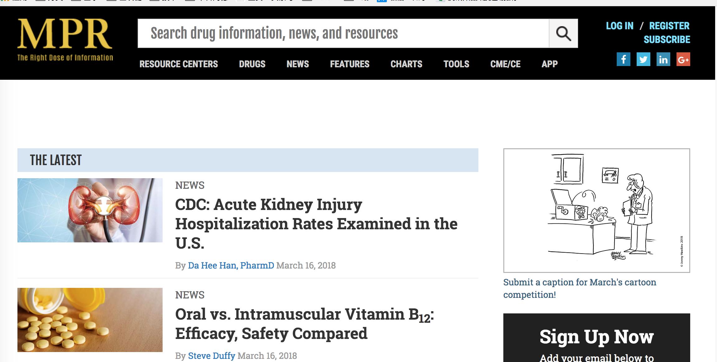Open MPR's Facebook page icon

pos(623,59)
